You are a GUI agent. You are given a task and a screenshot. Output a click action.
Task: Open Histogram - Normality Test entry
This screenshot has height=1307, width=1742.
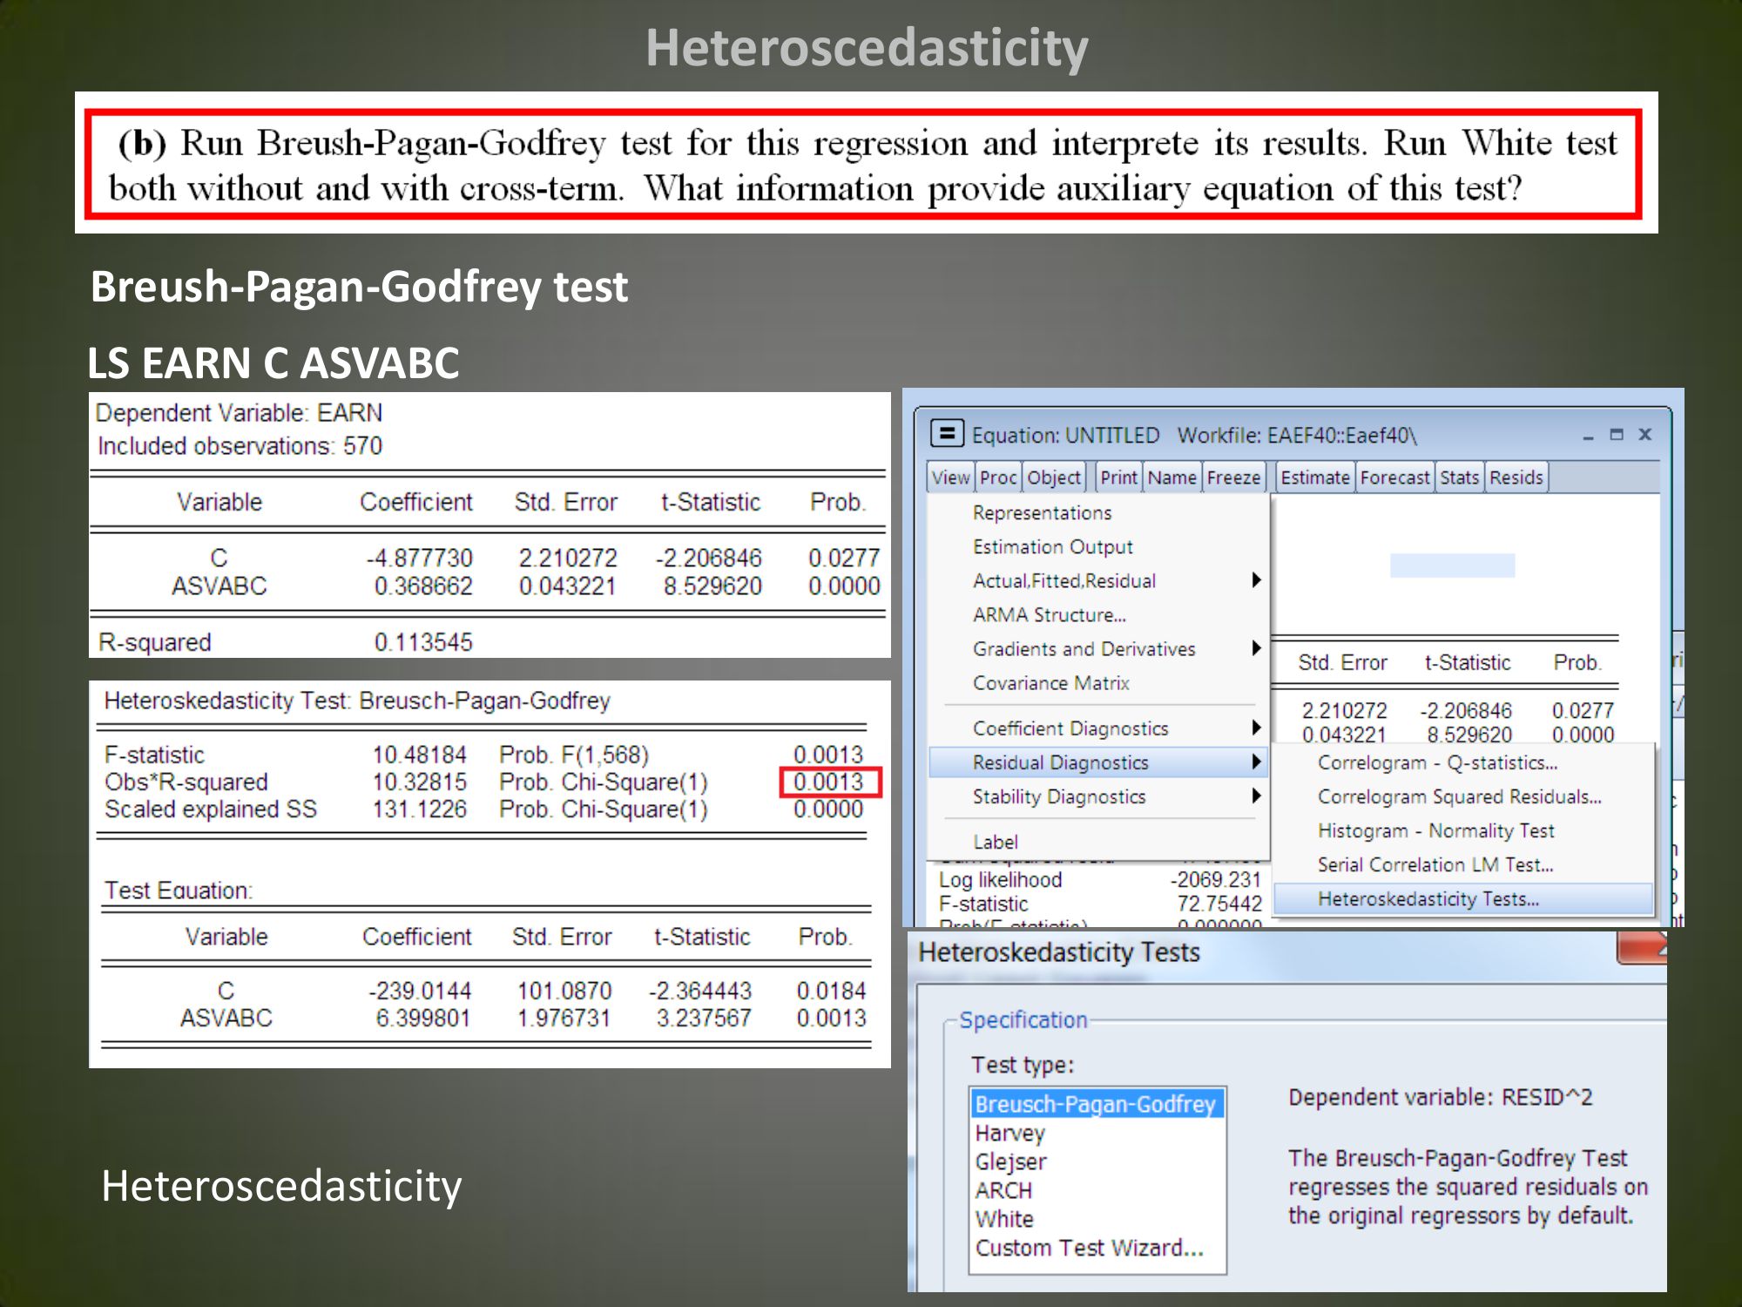point(1435,830)
